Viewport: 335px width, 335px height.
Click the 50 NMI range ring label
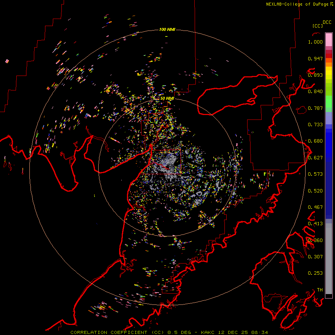(167, 99)
